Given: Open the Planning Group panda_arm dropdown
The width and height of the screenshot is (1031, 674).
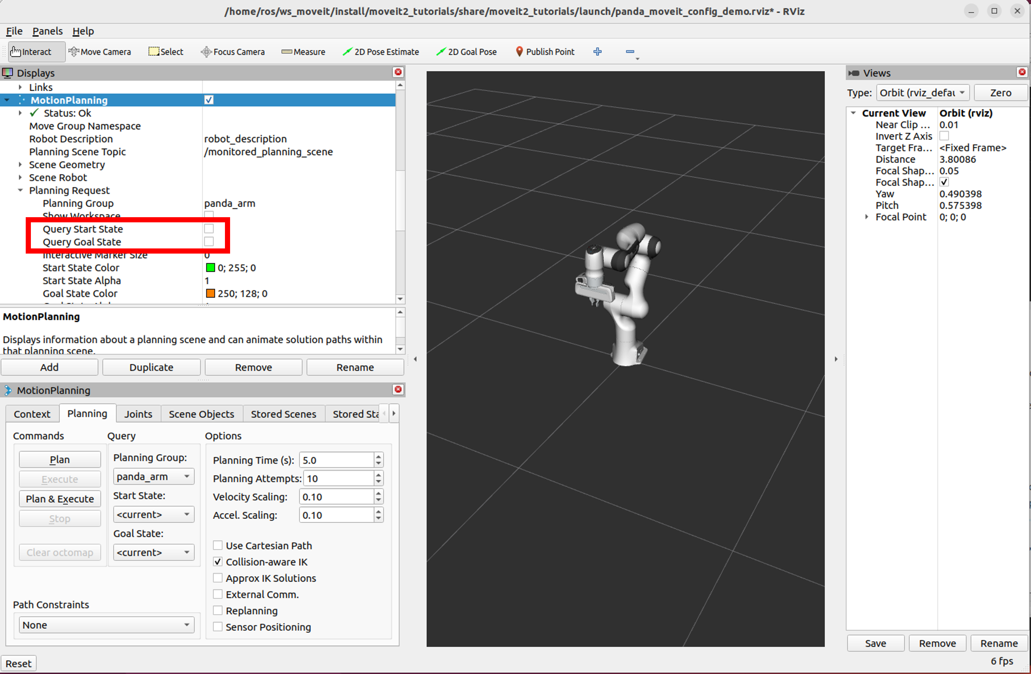Looking at the screenshot, I should click(x=153, y=477).
